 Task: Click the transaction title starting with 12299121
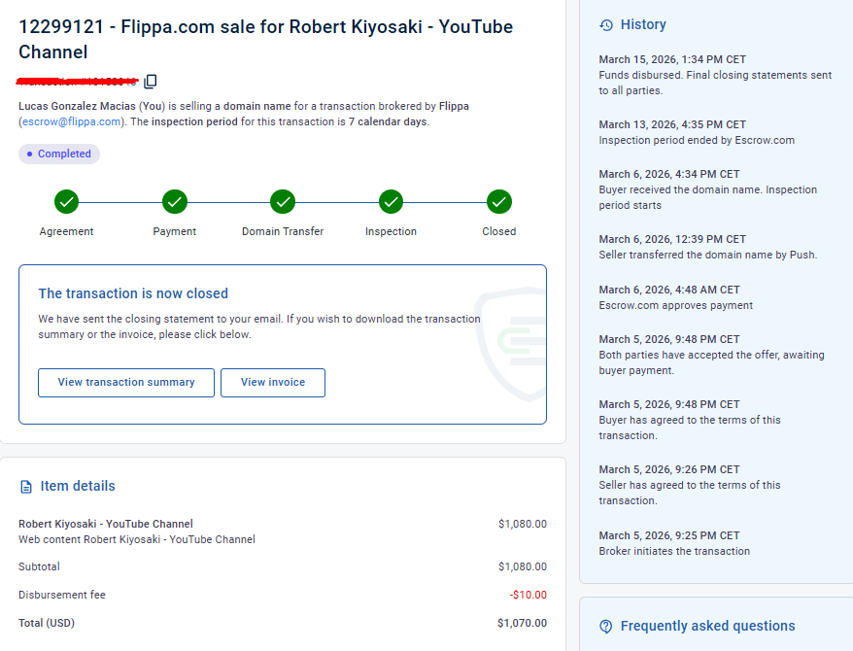point(265,39)
